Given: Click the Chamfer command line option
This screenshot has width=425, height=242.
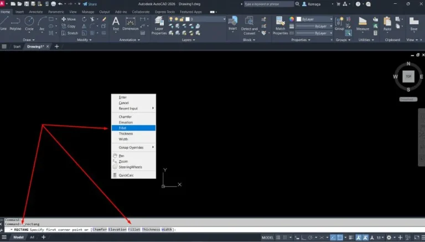Looking at the screenshot, I should coord(100,229).
